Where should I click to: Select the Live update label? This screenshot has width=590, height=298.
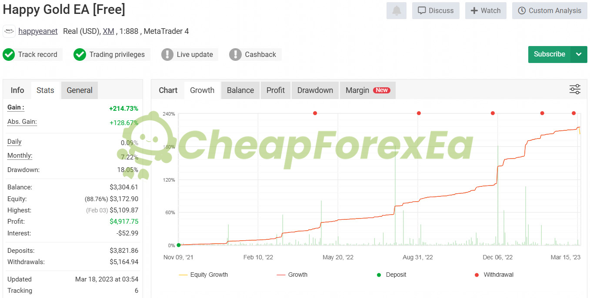(195, 55)
